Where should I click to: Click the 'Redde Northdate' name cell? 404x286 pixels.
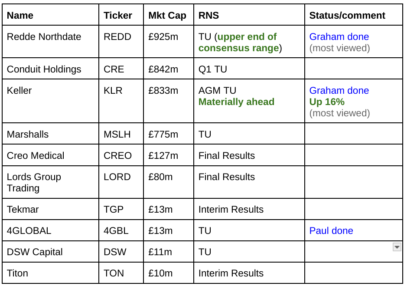pyautogui.click(x=50, y=42)
